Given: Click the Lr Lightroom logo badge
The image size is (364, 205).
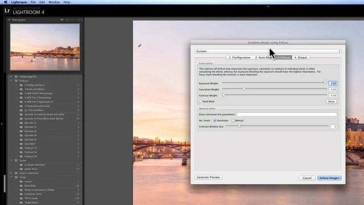Looking at the screenshot, I should pyautogui.click(x=7, y=11).
